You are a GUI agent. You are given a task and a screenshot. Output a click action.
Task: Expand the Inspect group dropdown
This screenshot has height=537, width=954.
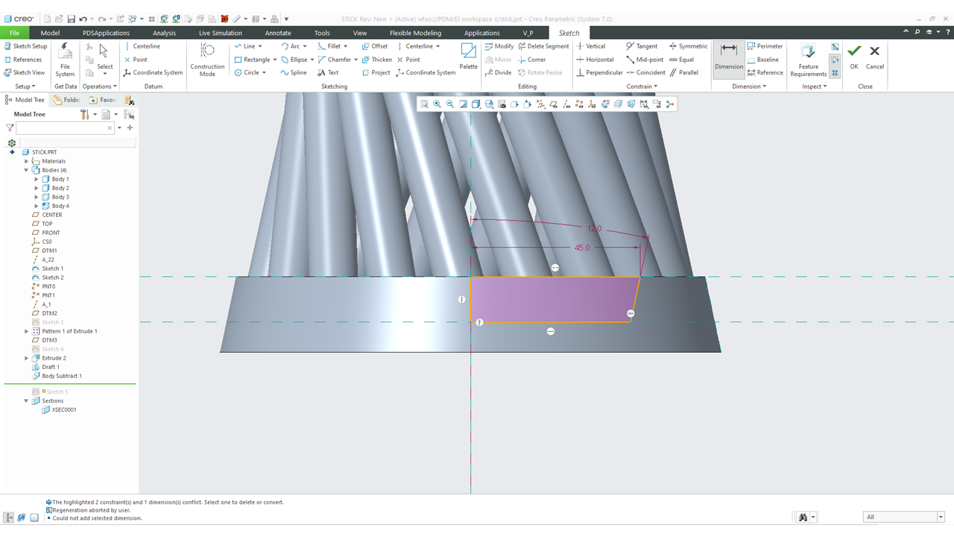(x=814, y=87)
